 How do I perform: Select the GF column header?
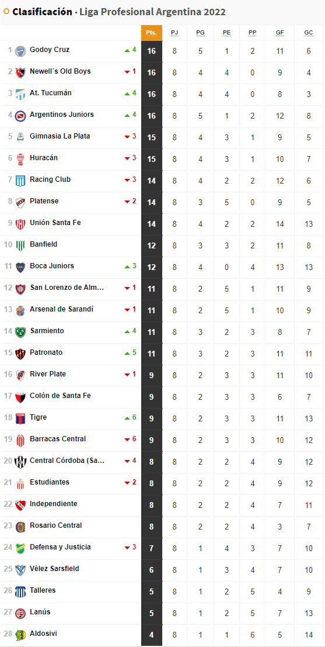click(x=280, y=33)
